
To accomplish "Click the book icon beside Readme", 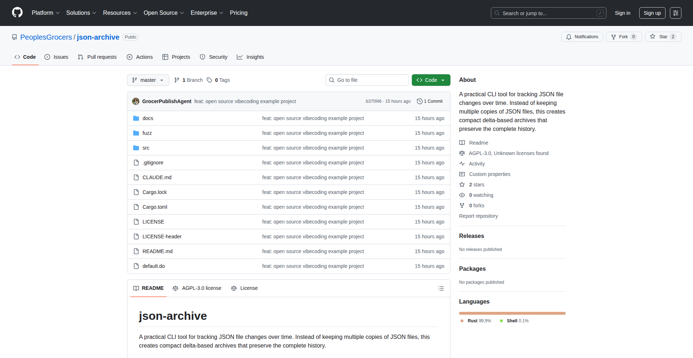I will (462, 143).
